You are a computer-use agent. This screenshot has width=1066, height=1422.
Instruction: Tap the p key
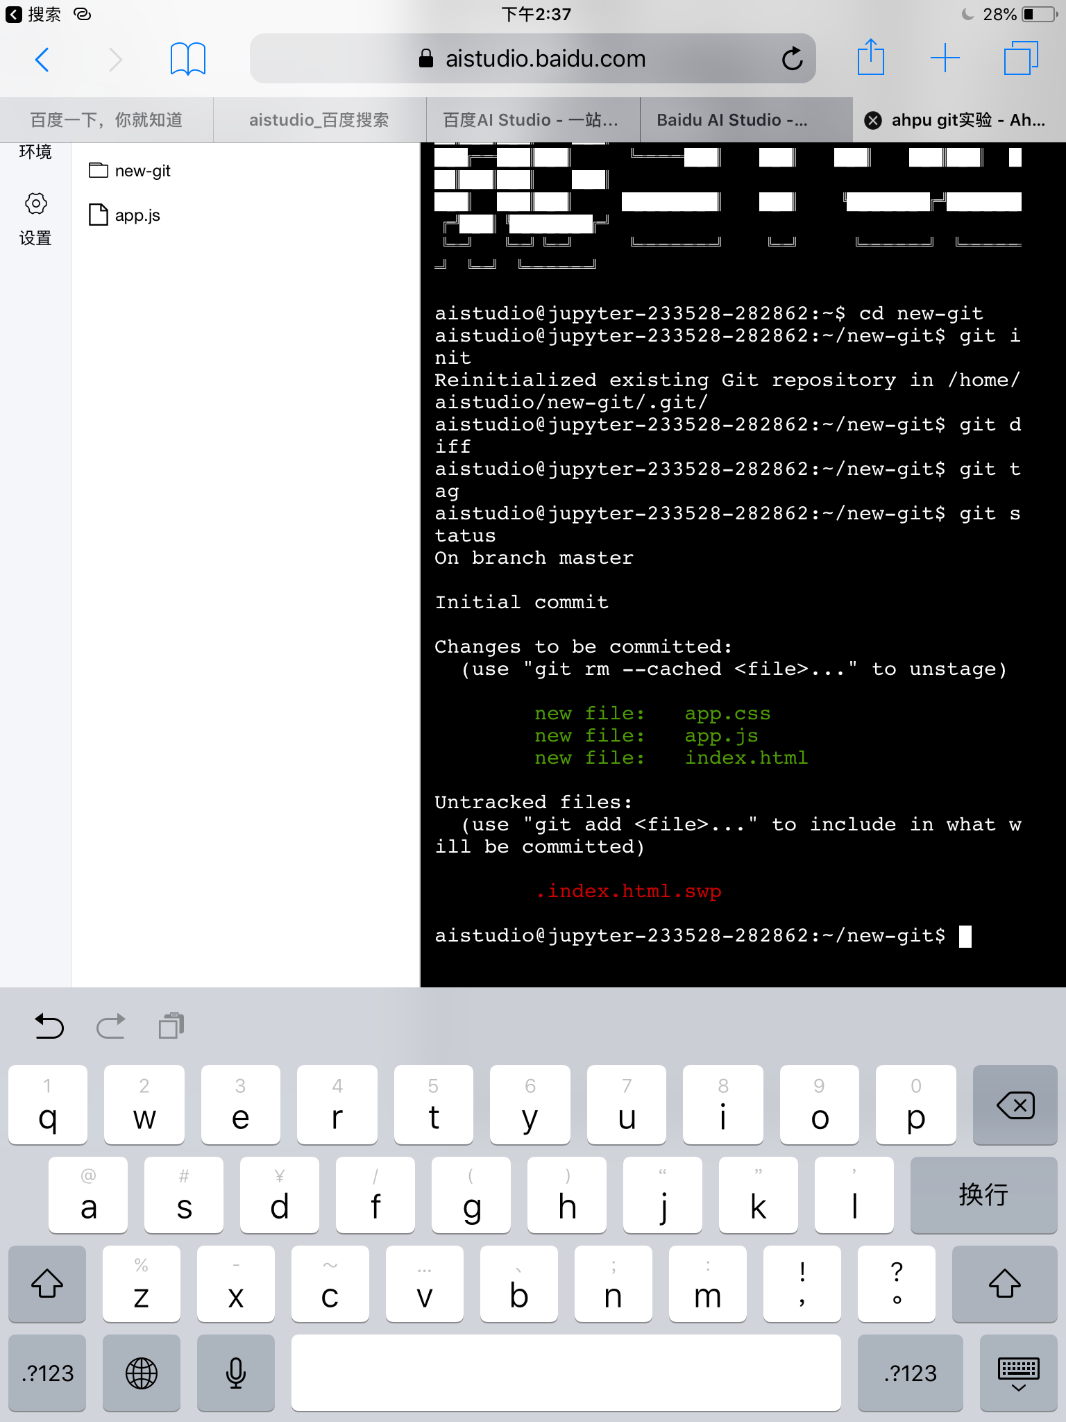tap(915, 1105)
